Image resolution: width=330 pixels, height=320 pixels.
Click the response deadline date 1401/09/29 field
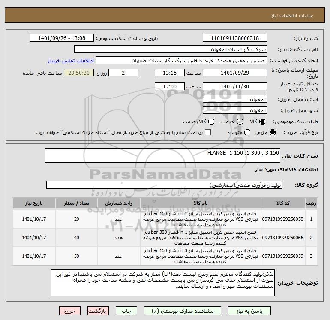(235, 73)
